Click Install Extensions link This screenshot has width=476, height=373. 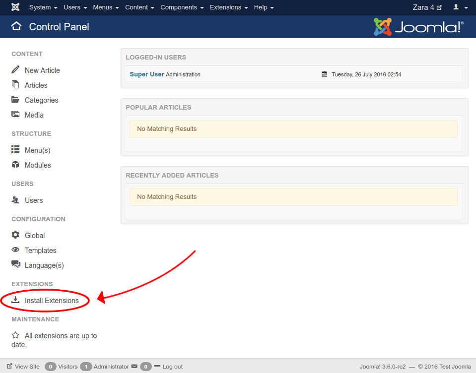pos(52,301)
